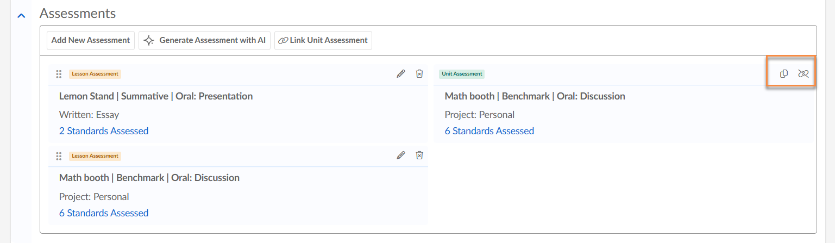The image size is (835, 243).
Task: Copy the Math booth unit assessment
Action: tap(784, 74)
